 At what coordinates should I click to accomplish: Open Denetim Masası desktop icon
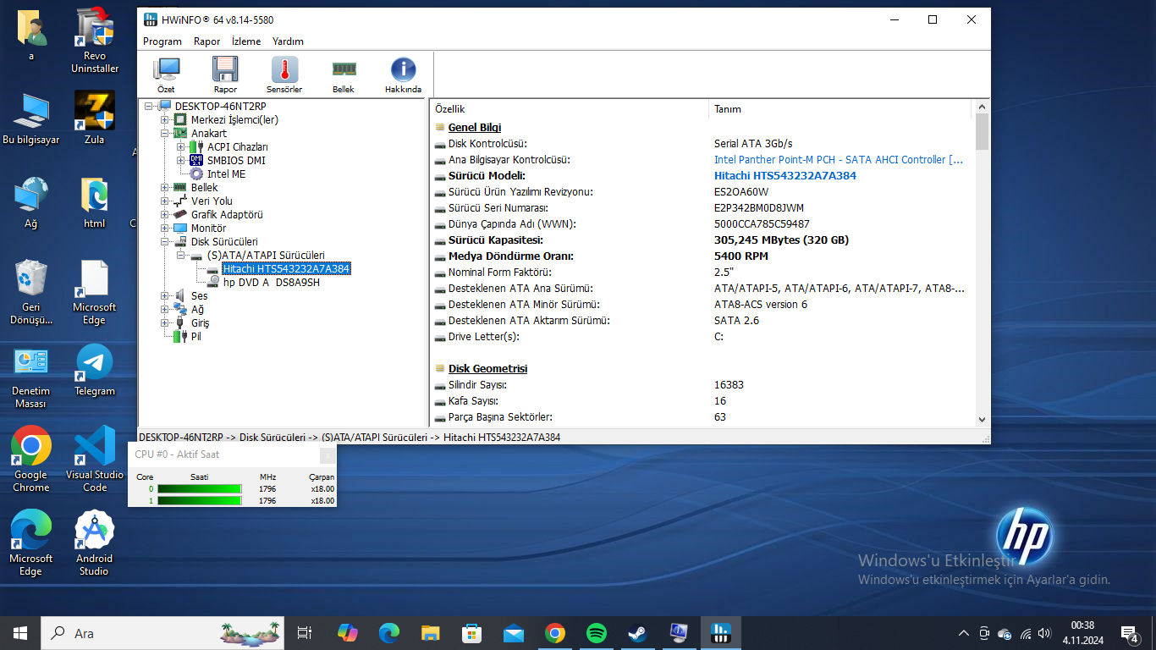pyautogui.click(x=31, y=377)
